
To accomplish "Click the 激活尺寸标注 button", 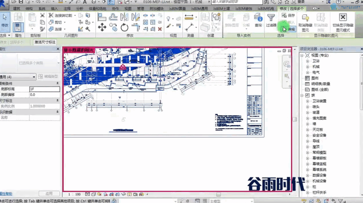I will click(45, 42).
